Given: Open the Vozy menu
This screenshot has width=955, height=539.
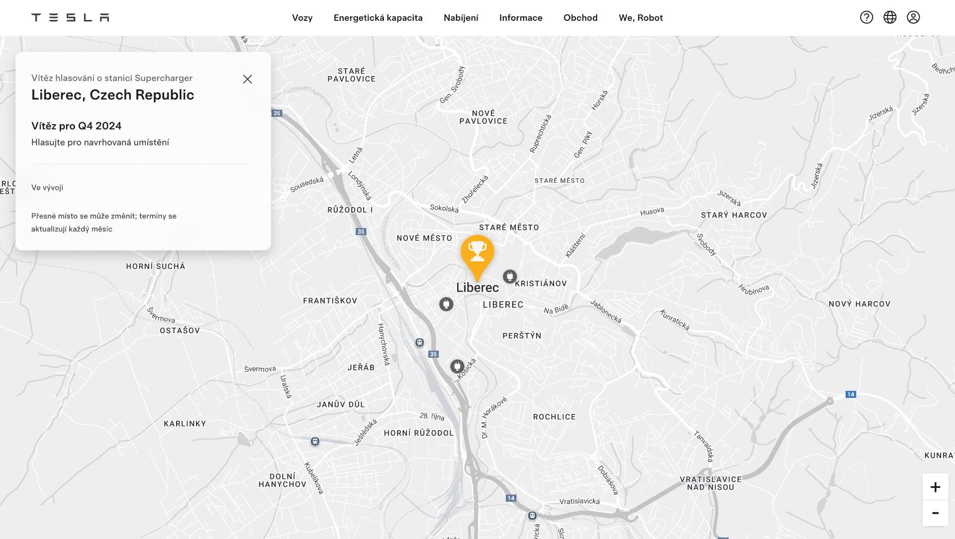Looking at the screenshot, I should pyautogui.click(x=302, y=18).
